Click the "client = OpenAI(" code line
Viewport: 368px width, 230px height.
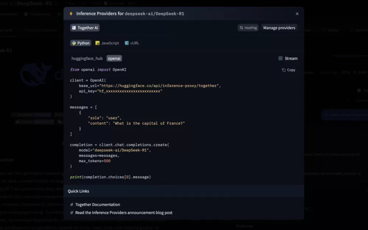88,80
